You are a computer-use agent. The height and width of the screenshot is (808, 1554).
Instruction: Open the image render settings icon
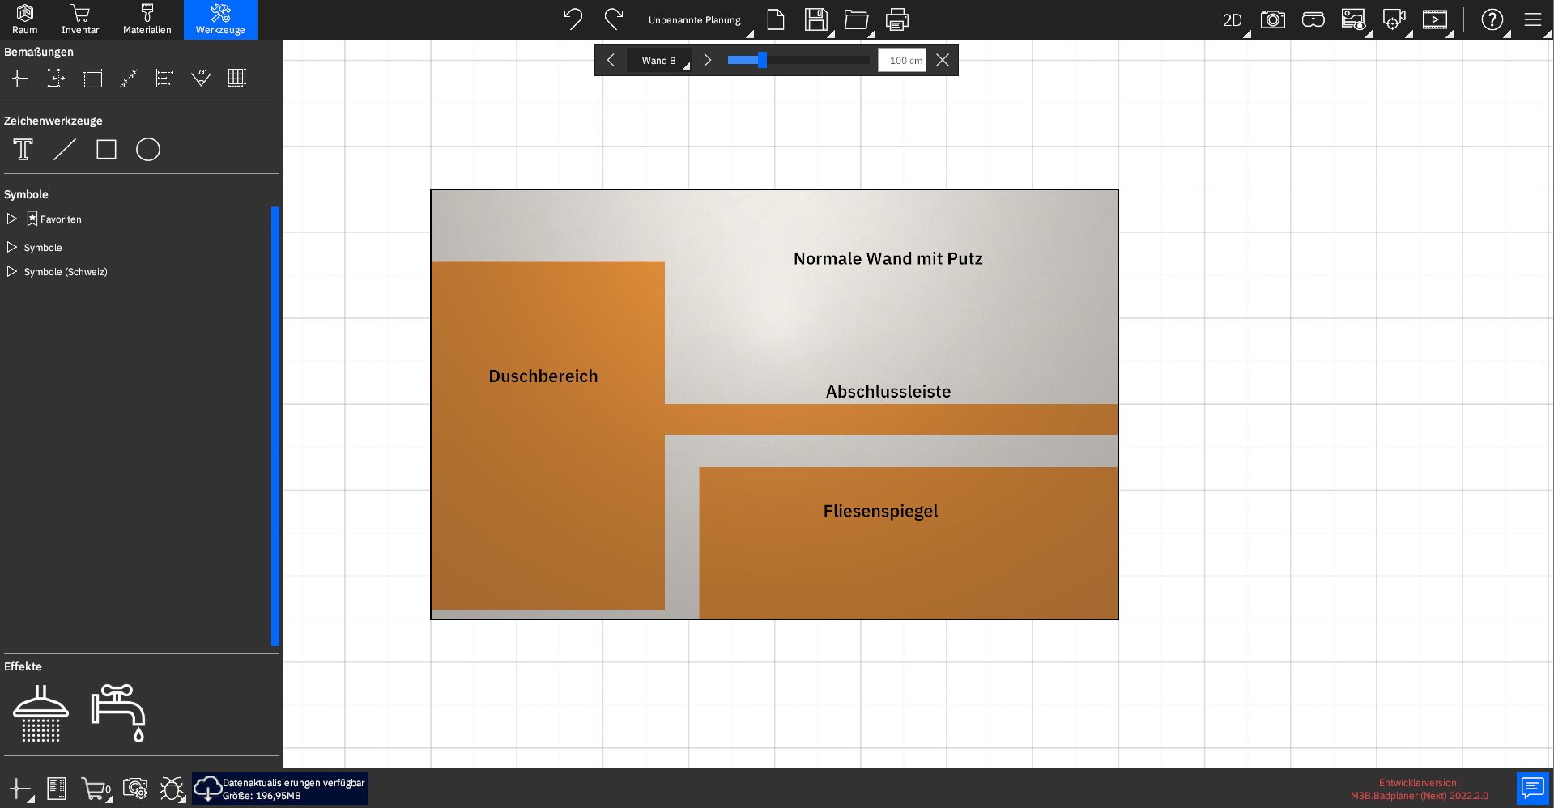(1353, 19)
